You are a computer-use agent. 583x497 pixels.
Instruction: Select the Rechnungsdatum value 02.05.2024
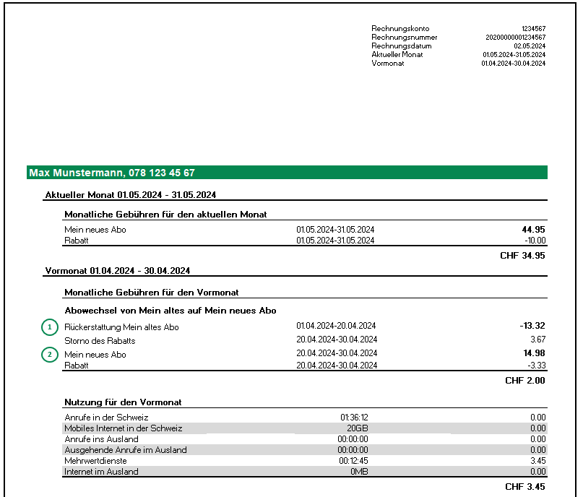pos(530,46)
